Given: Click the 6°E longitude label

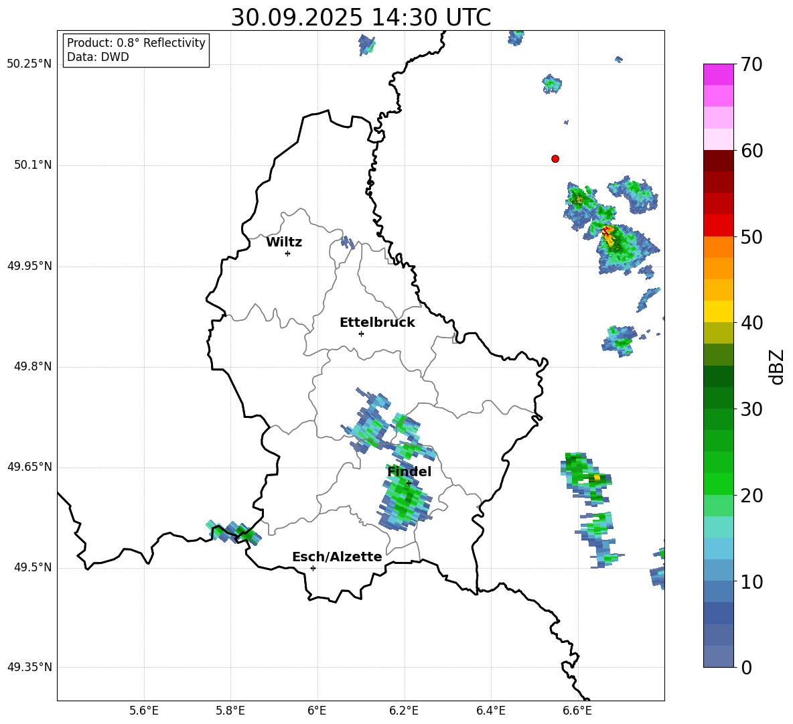Looking at the screenshot, I should (317, 711).
